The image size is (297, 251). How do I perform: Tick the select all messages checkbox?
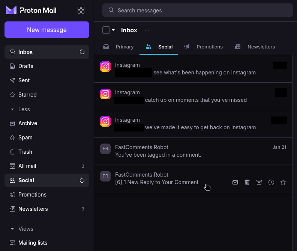106,30
